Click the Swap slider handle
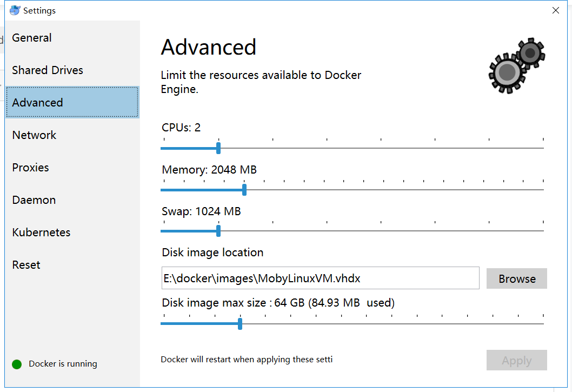572x392 pixels. [x=218, y=231]
